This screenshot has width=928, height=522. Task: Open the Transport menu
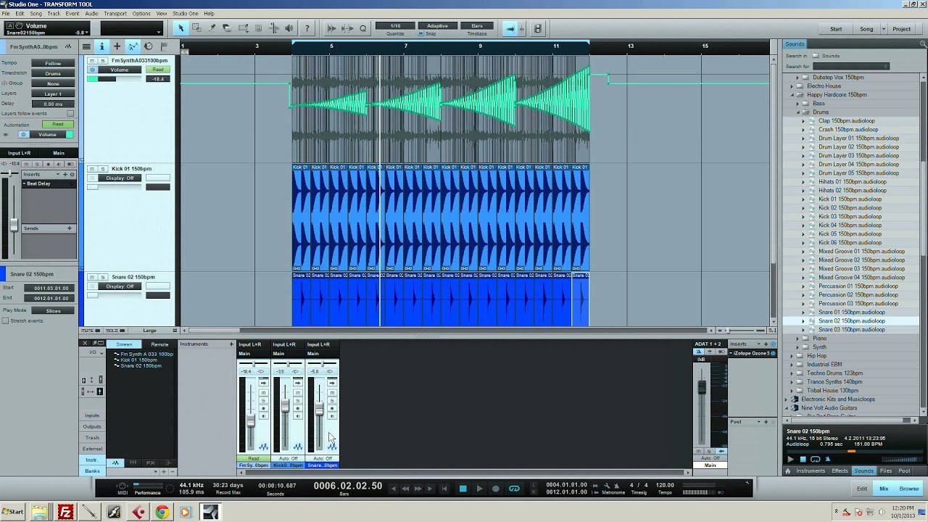point(115,14)
